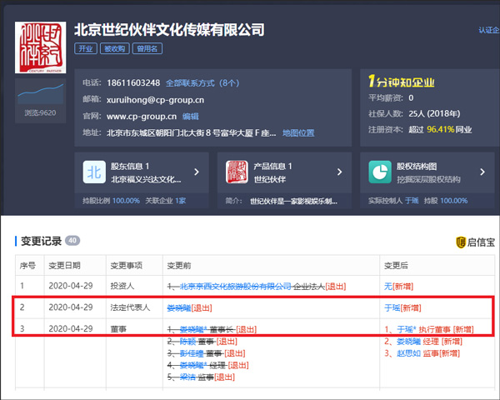Viewport: 500px width, 400px height.
Task: Click 无[新增] in row 1
Action: (x=398, y=286)
